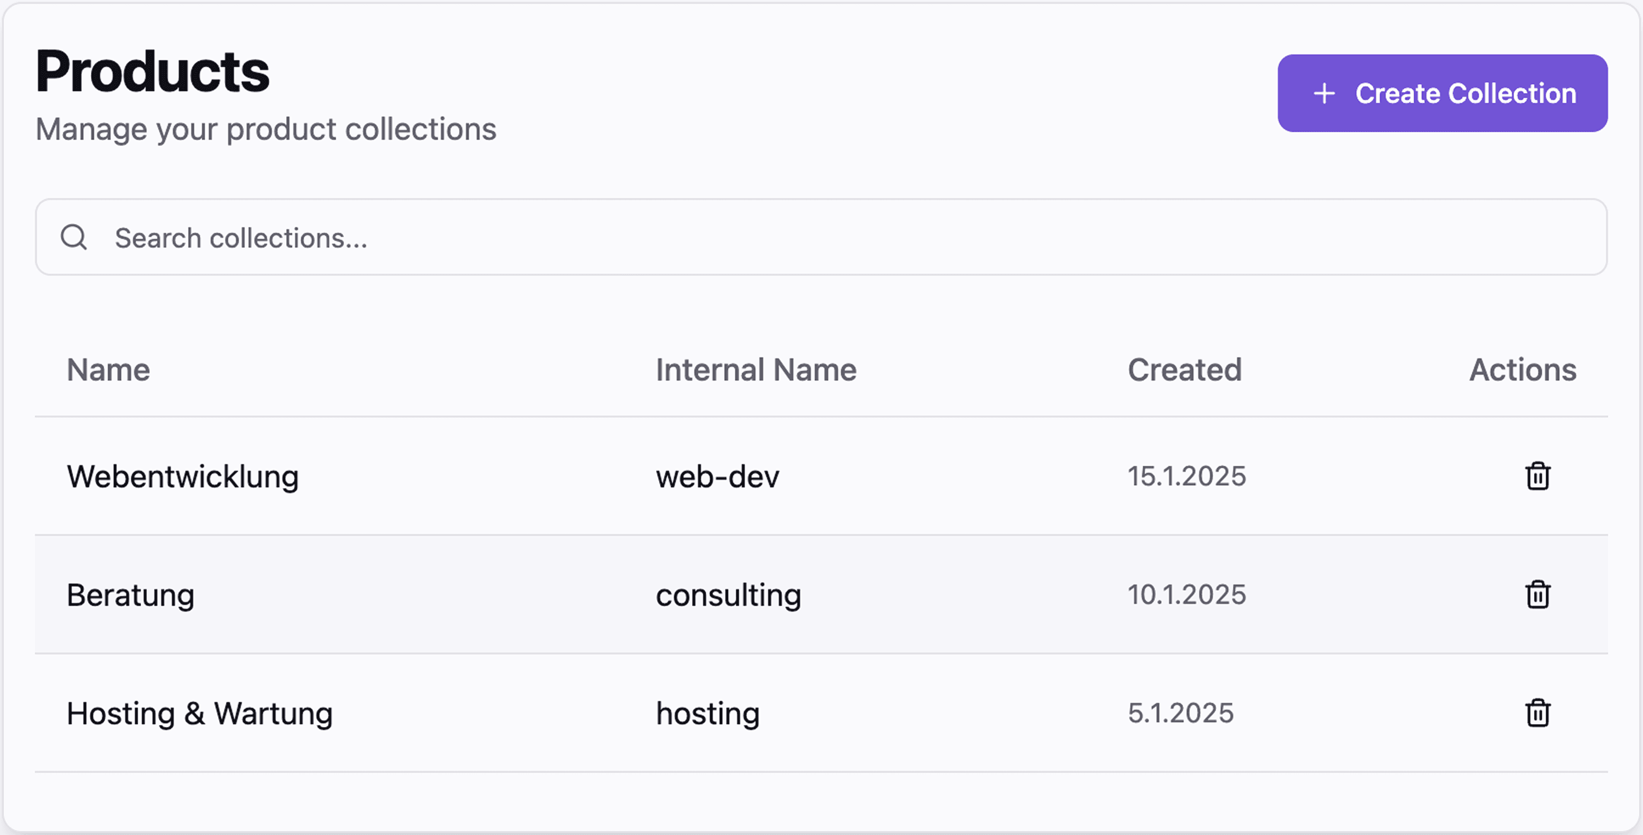This screenshot has width=1643, height=835.
Task: Click the Products page heading
Action: (153, 72)
